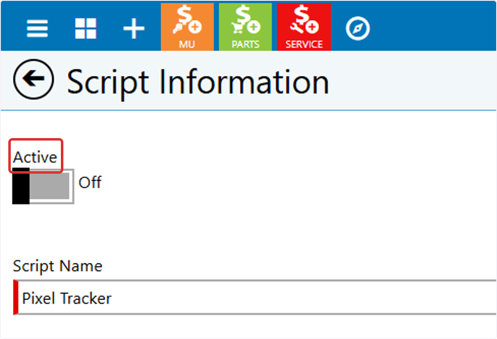Toggle the Active switch on
Image resolution: width=497 pixels, height=339 pixels.
[x=43, y=186]
